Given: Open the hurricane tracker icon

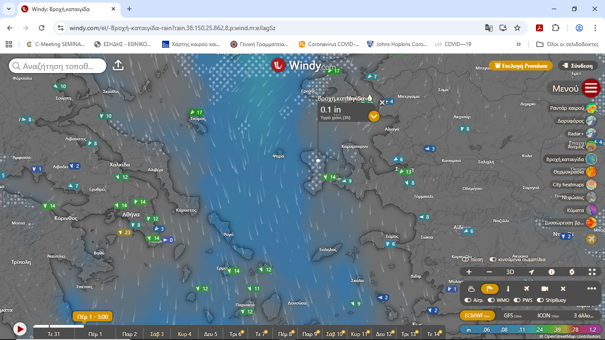Looking at the screenshot, I should [x=572, y=272].
